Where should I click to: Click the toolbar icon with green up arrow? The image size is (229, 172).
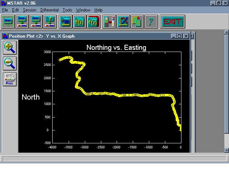point(22,21)
